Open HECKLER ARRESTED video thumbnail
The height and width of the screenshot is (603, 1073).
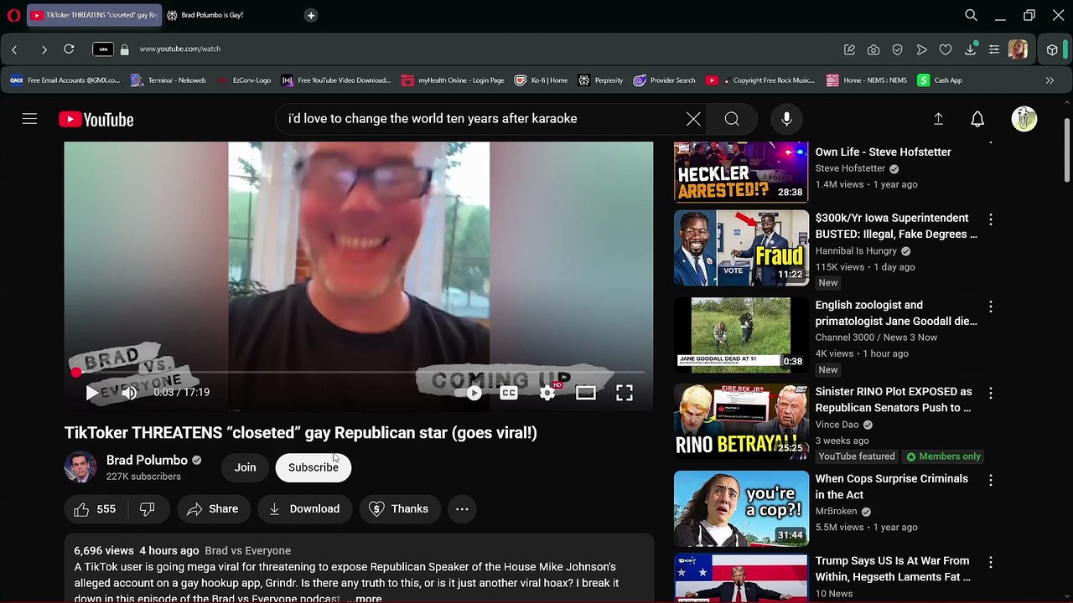(741, 172)
